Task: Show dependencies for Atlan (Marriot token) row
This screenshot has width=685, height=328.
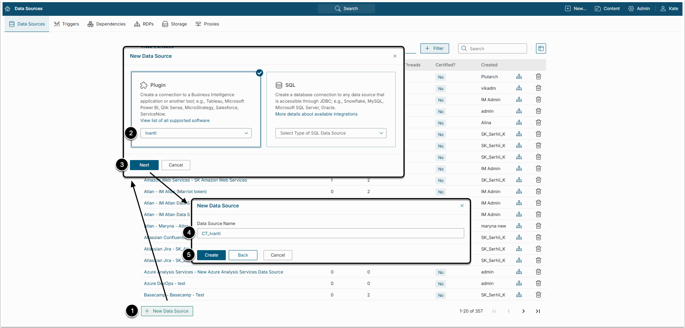Action: point(519,192)
